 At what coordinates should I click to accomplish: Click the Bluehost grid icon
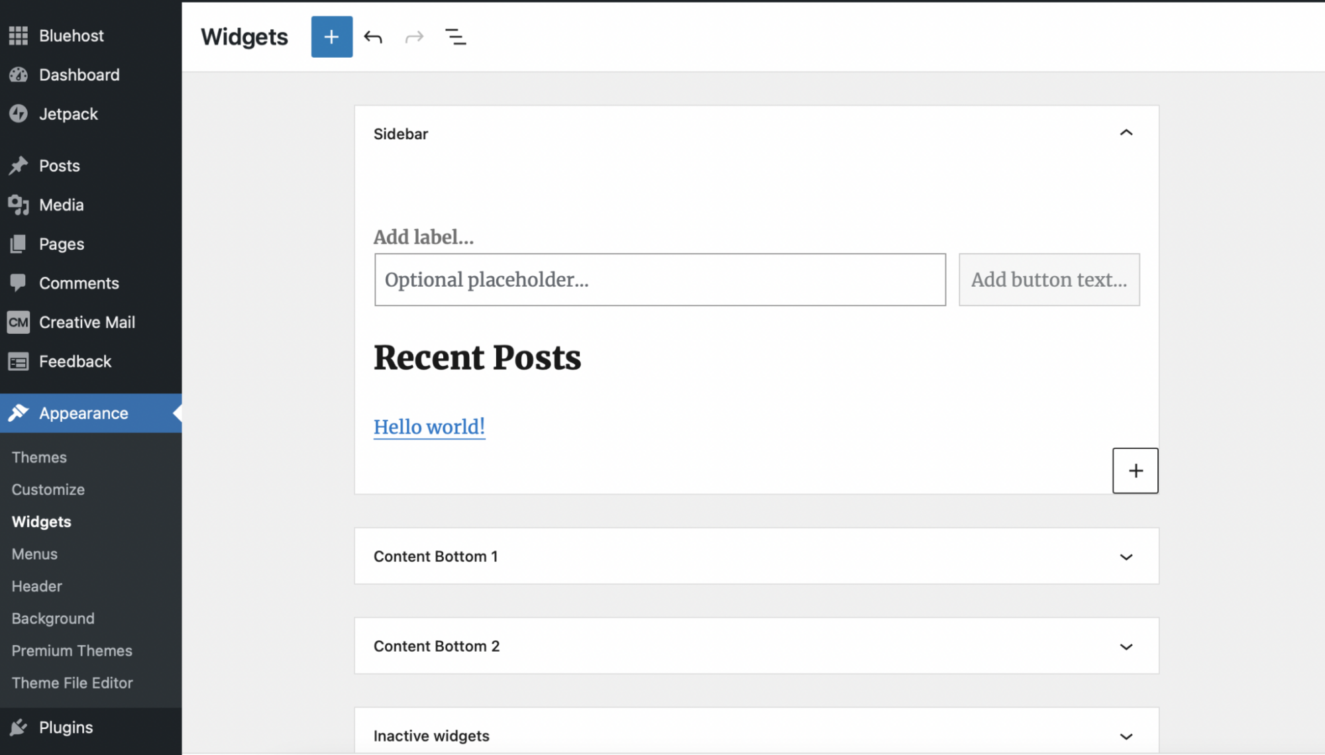18,36
